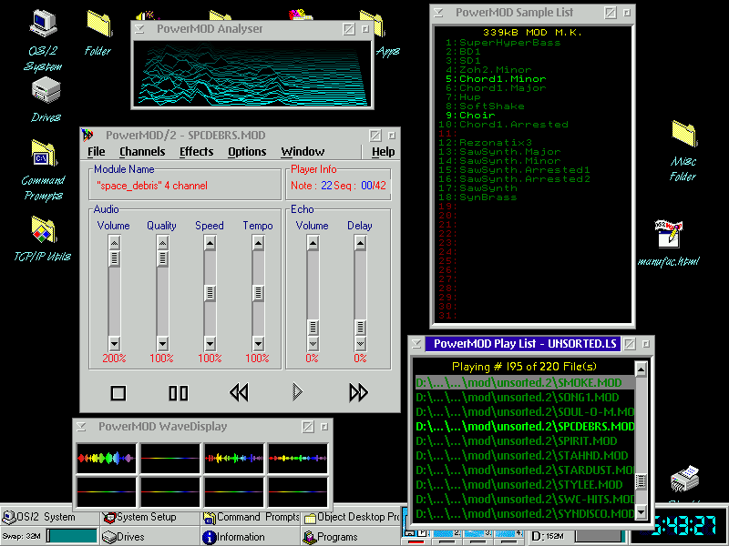Select sample 12 Rezonatix3 in Sample List

coord(485,143)
